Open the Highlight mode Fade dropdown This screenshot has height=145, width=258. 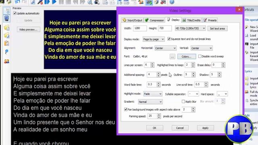pyautogui.click(x=152, y=94)
